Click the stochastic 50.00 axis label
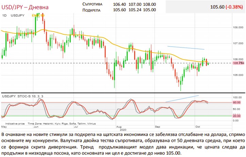246x157 pixels. coord(236,109)
